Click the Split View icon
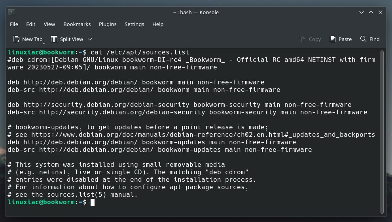Screen dimensions: 392x222 point(54,39)
